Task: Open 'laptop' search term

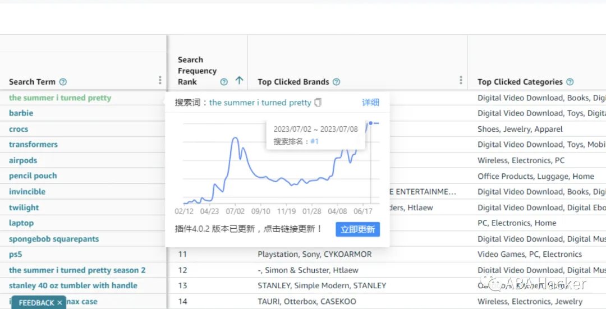Action: (21, 223)
